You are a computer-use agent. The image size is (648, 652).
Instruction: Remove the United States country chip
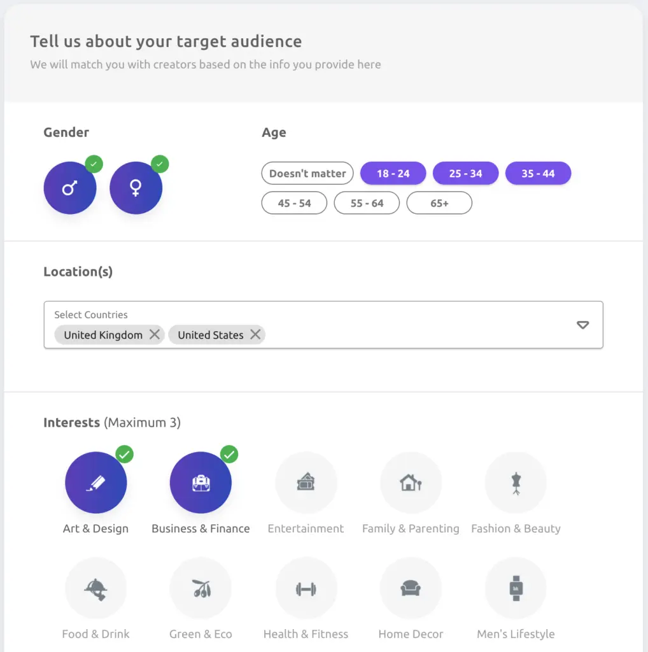255,335
